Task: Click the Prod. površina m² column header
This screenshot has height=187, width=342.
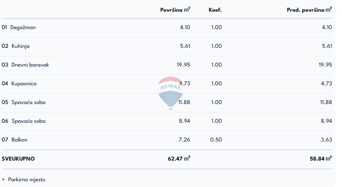Action: [x=309, y=10]
